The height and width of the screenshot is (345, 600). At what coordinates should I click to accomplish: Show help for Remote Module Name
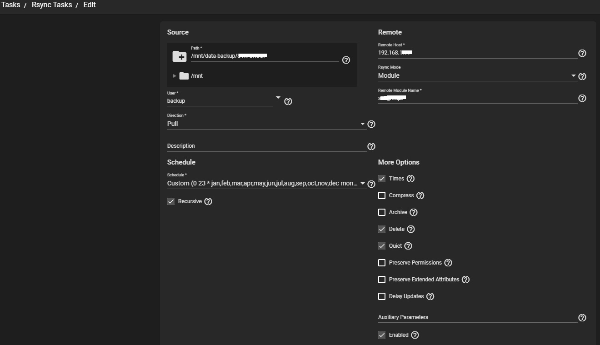click(x=582, y=98)
